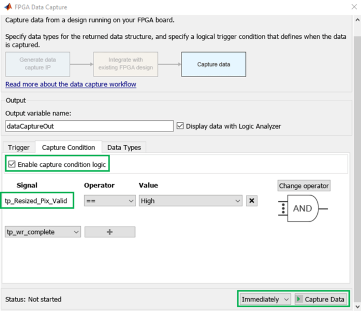Click the AND gate operator icon
This screenshot has width=361, height=311.
301,208
